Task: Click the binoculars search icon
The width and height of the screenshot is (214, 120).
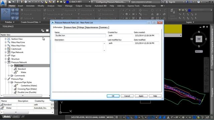Action: (x=163, y=2)
